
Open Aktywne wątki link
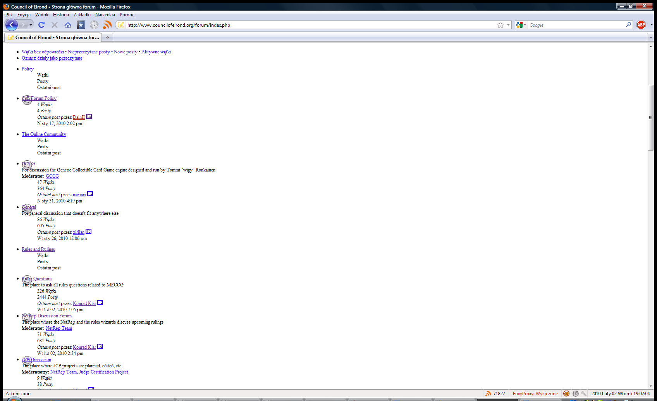click(156, 52)
